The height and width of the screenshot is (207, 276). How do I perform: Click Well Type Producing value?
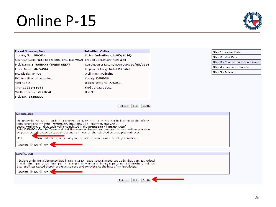pos(106,74)
